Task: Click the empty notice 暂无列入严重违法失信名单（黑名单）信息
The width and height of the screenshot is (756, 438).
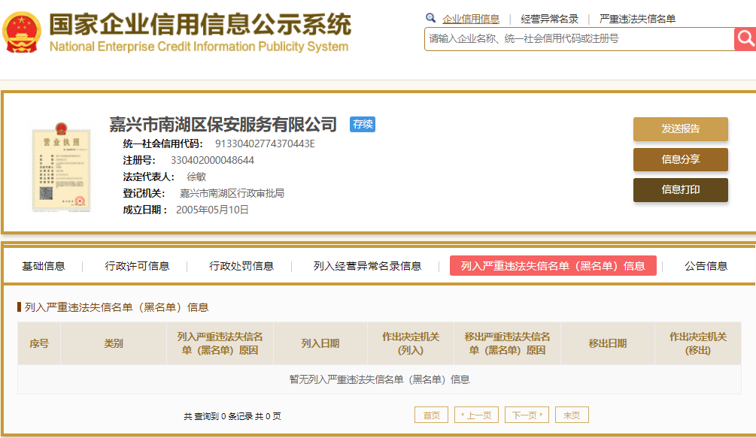Action: point(379,379)
